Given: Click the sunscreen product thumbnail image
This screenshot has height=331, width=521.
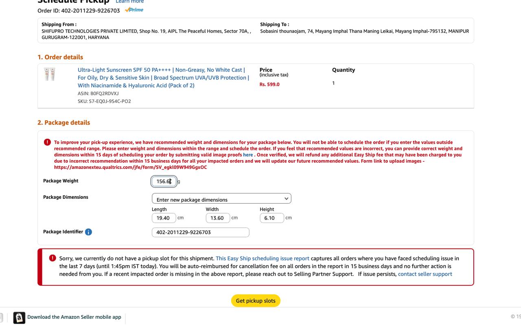Looking at the screenshot, I should 50,74.
